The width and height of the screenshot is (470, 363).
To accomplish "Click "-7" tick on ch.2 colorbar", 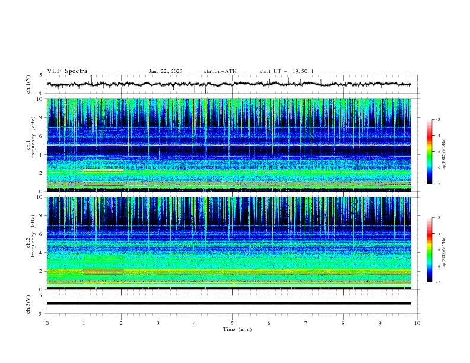I will coord(437,282).
